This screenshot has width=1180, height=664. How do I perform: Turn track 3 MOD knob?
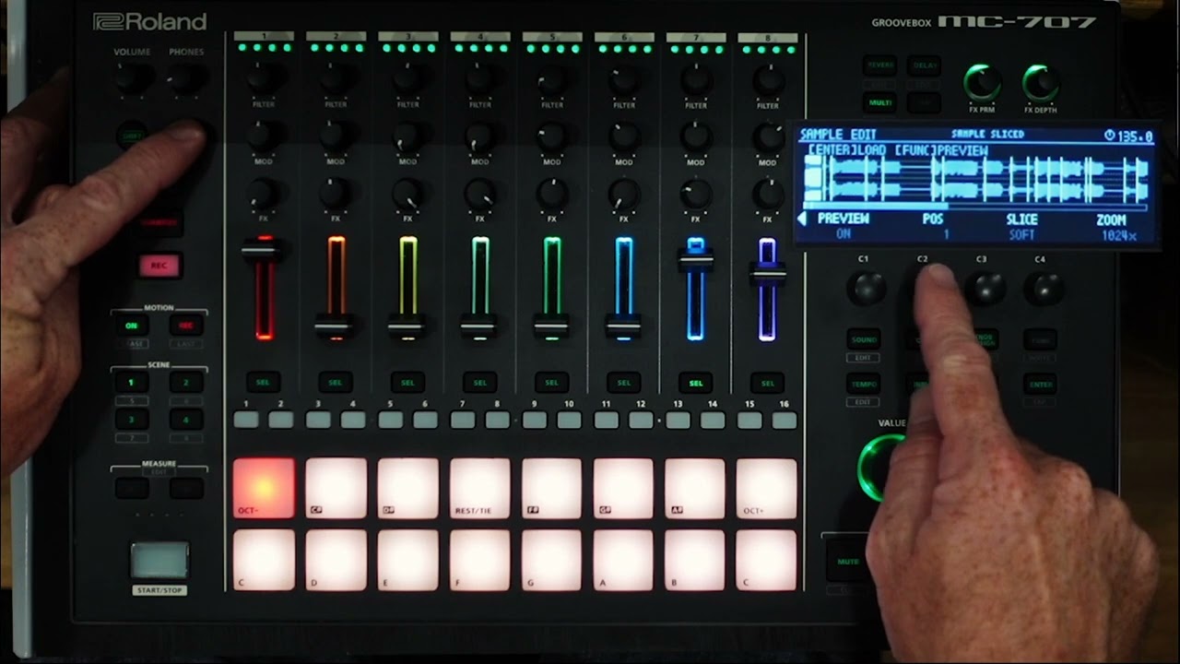point(407,136)
